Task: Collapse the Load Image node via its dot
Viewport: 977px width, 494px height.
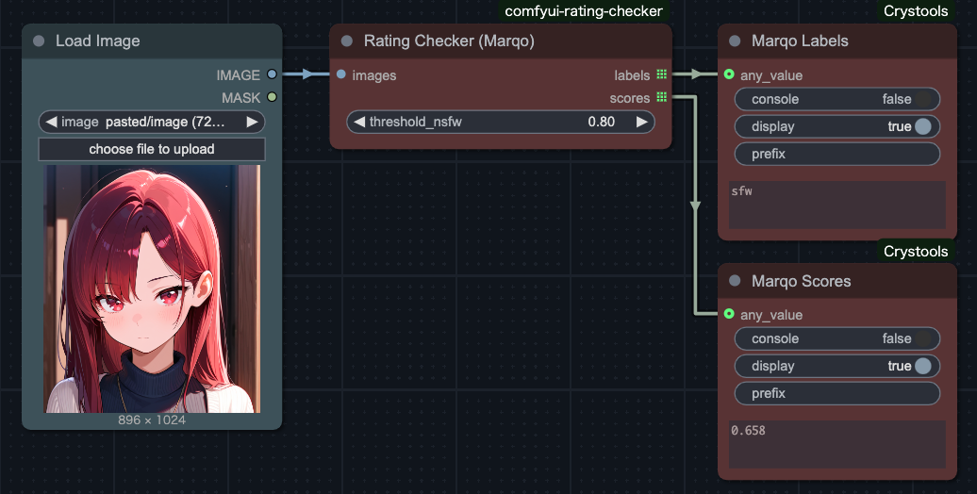Action: 39,41
